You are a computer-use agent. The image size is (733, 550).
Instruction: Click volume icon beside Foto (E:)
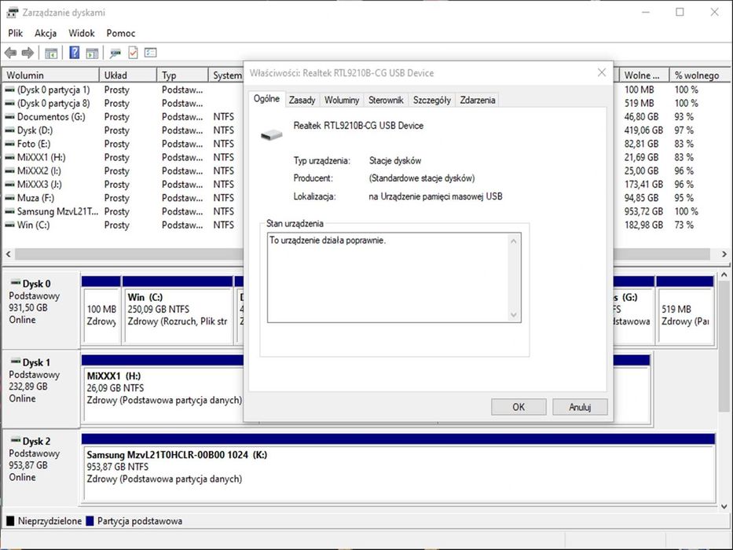9,144
